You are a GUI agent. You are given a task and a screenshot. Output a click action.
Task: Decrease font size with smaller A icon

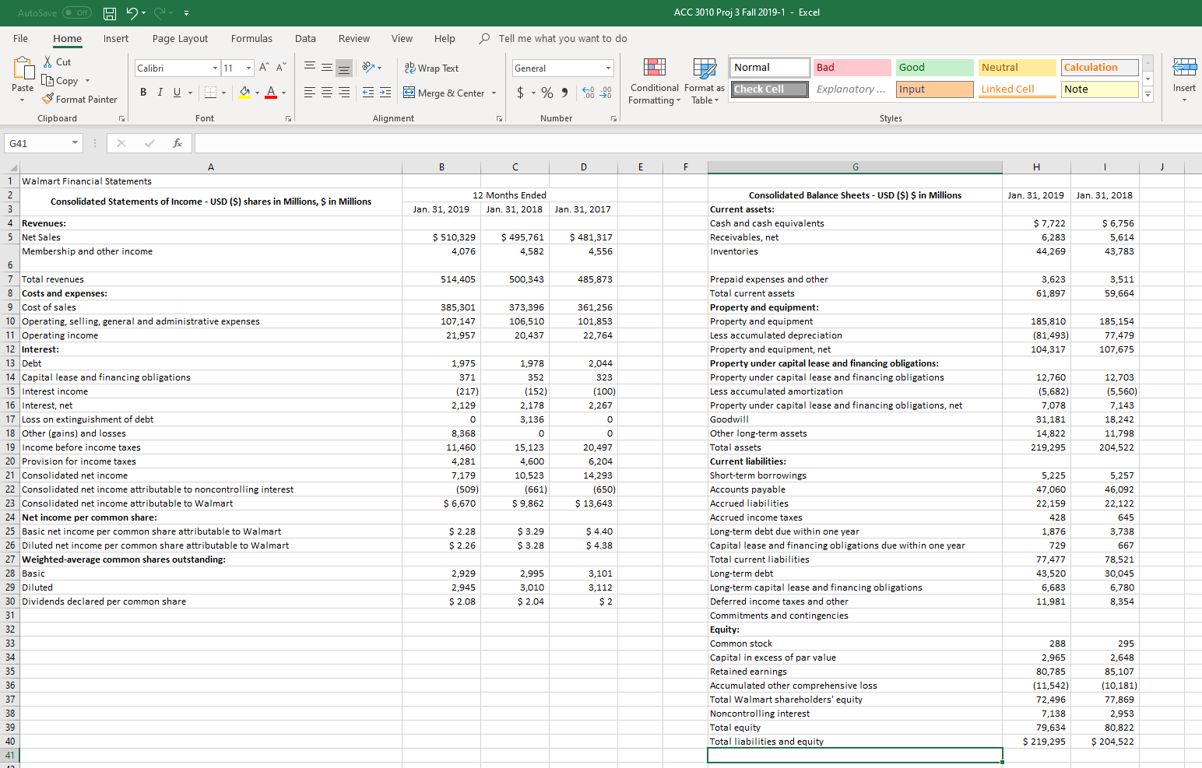[281, 68]
